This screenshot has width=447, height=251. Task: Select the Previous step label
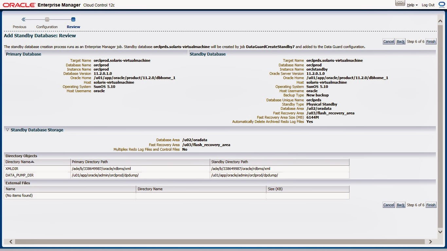pos(19,27)
